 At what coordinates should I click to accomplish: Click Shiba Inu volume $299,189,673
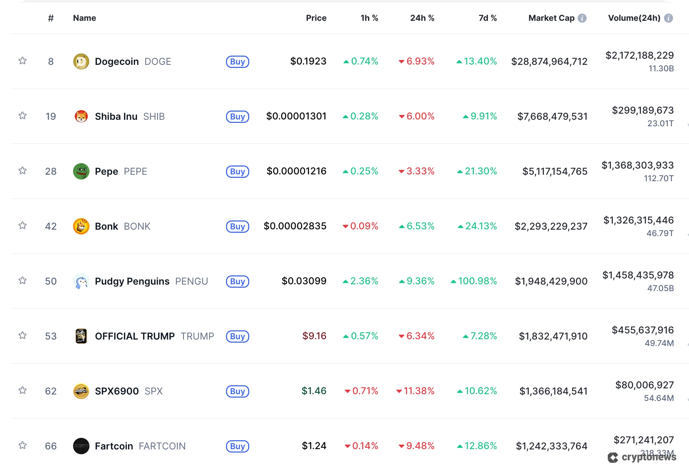pyautogui.click(x=643, y=110)
